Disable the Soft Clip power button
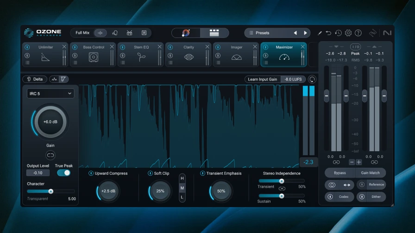This screenshot has height=233, width=415. 150,173
